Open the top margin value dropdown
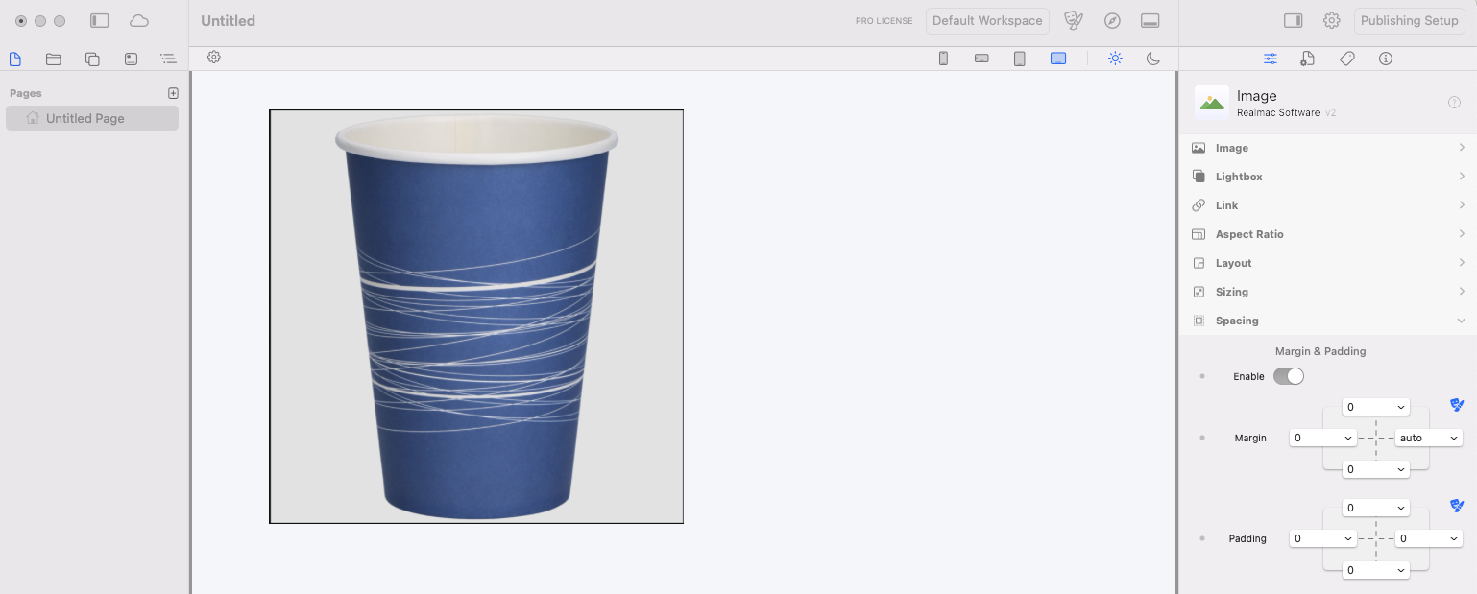Viewport: 1477px width, 594px height. click(x=1375, y=407)
